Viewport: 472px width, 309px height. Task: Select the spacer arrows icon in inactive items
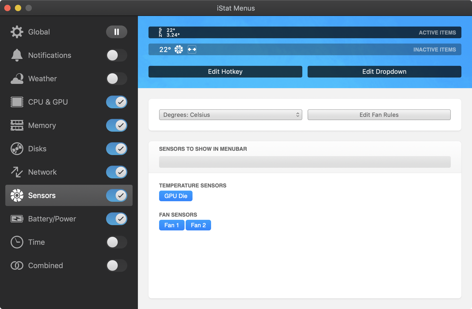pyautogui.click(x=192, y=49)
